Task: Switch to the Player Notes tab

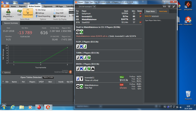Action: (150, 11)
